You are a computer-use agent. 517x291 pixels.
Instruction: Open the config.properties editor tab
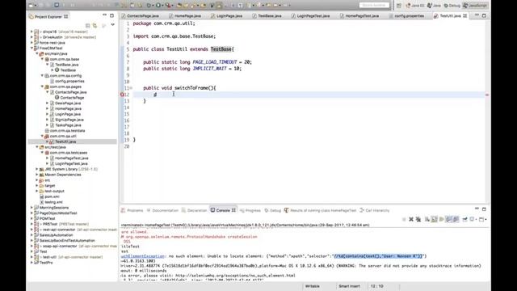point(406,16)
